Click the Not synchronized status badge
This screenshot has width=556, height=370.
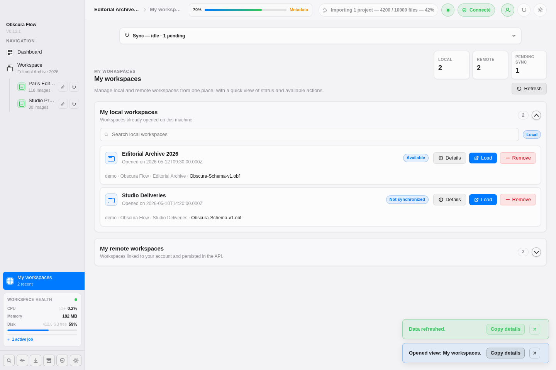407,200
